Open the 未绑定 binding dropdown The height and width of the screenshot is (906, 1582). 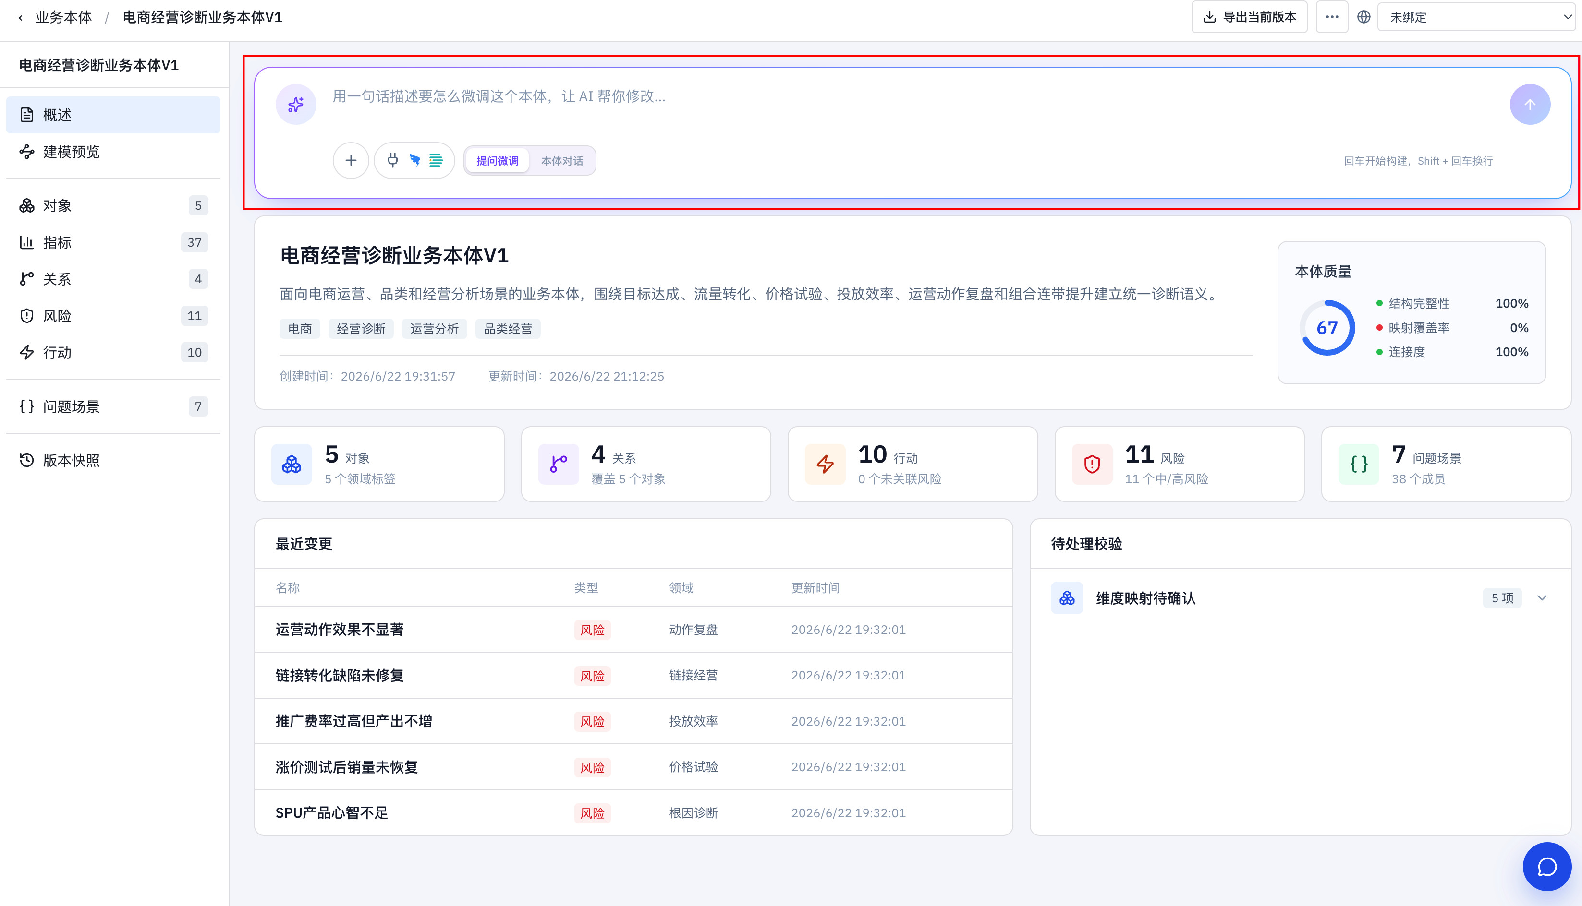click(1475, 17)
